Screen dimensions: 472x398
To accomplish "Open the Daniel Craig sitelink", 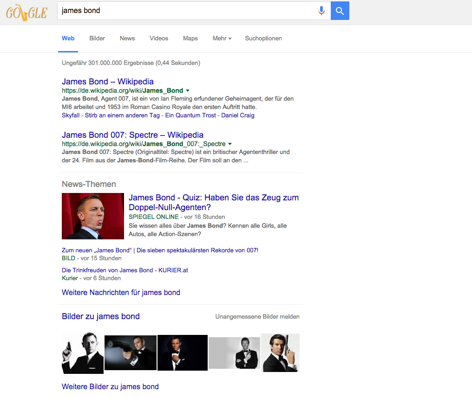I will pos(238,116).
